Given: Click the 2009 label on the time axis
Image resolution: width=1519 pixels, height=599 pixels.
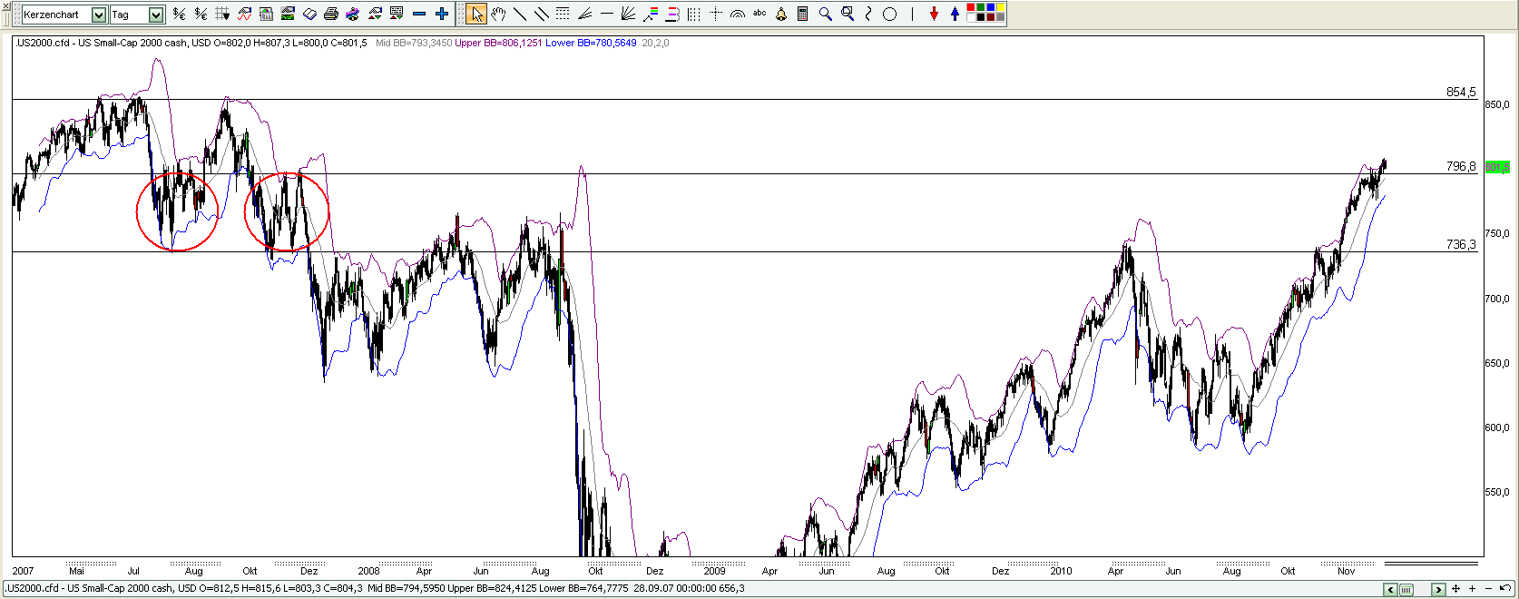Looking at the screenshot, I should [x=714, y=571].
